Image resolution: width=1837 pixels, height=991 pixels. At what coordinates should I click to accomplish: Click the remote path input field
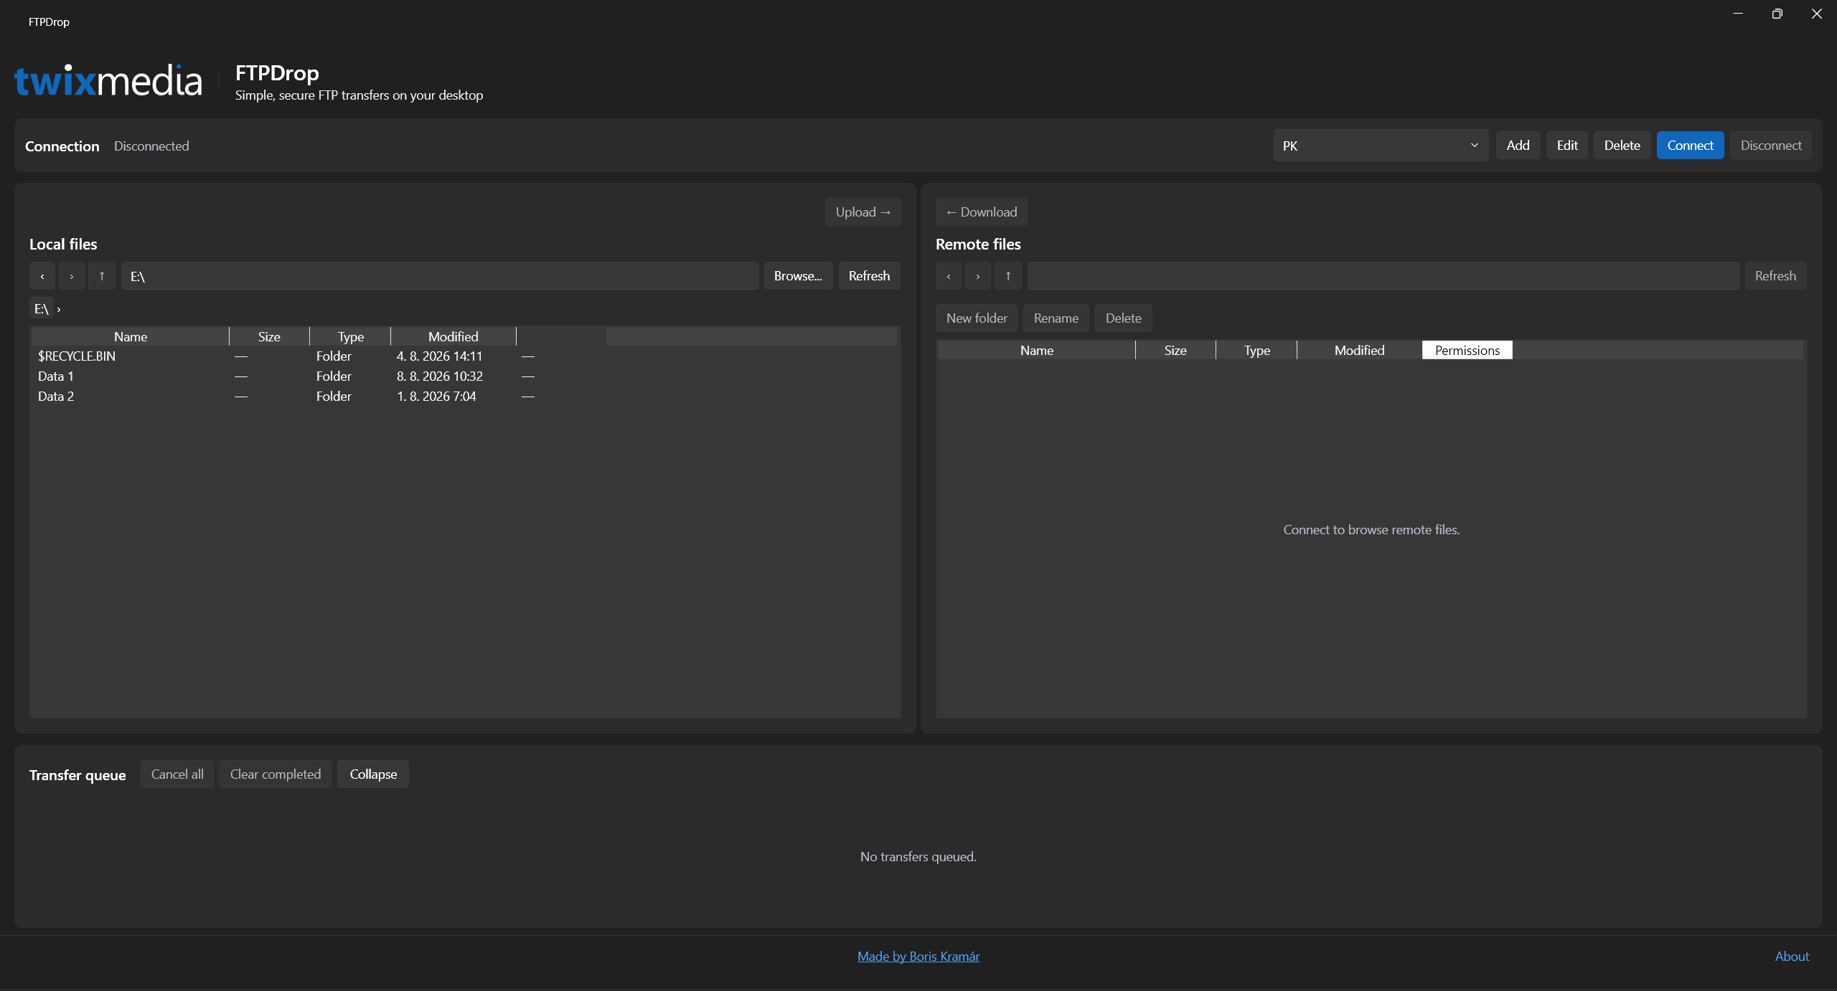pos(1383,276)
